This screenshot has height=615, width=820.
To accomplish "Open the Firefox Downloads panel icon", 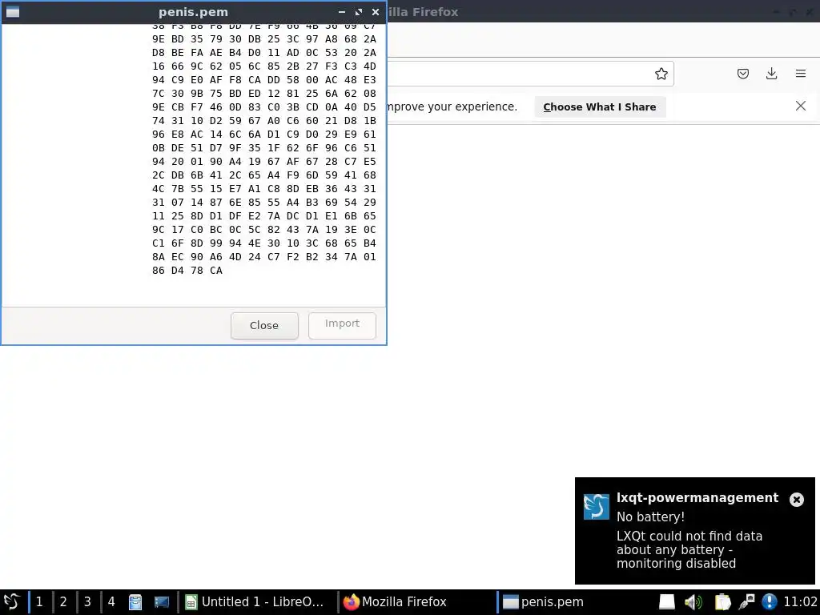I will 771,74.
